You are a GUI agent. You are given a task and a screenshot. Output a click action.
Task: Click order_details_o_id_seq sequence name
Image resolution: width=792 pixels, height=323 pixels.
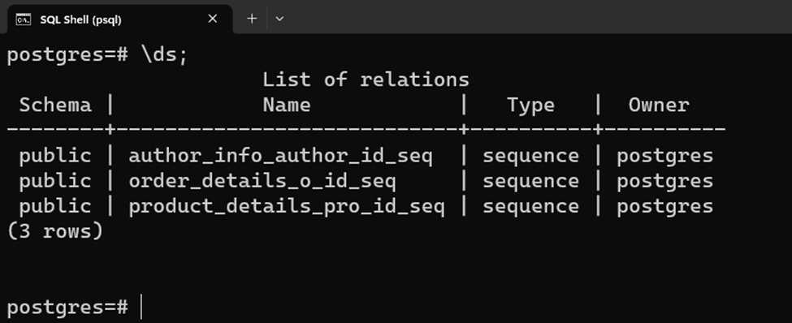[262, 182]
